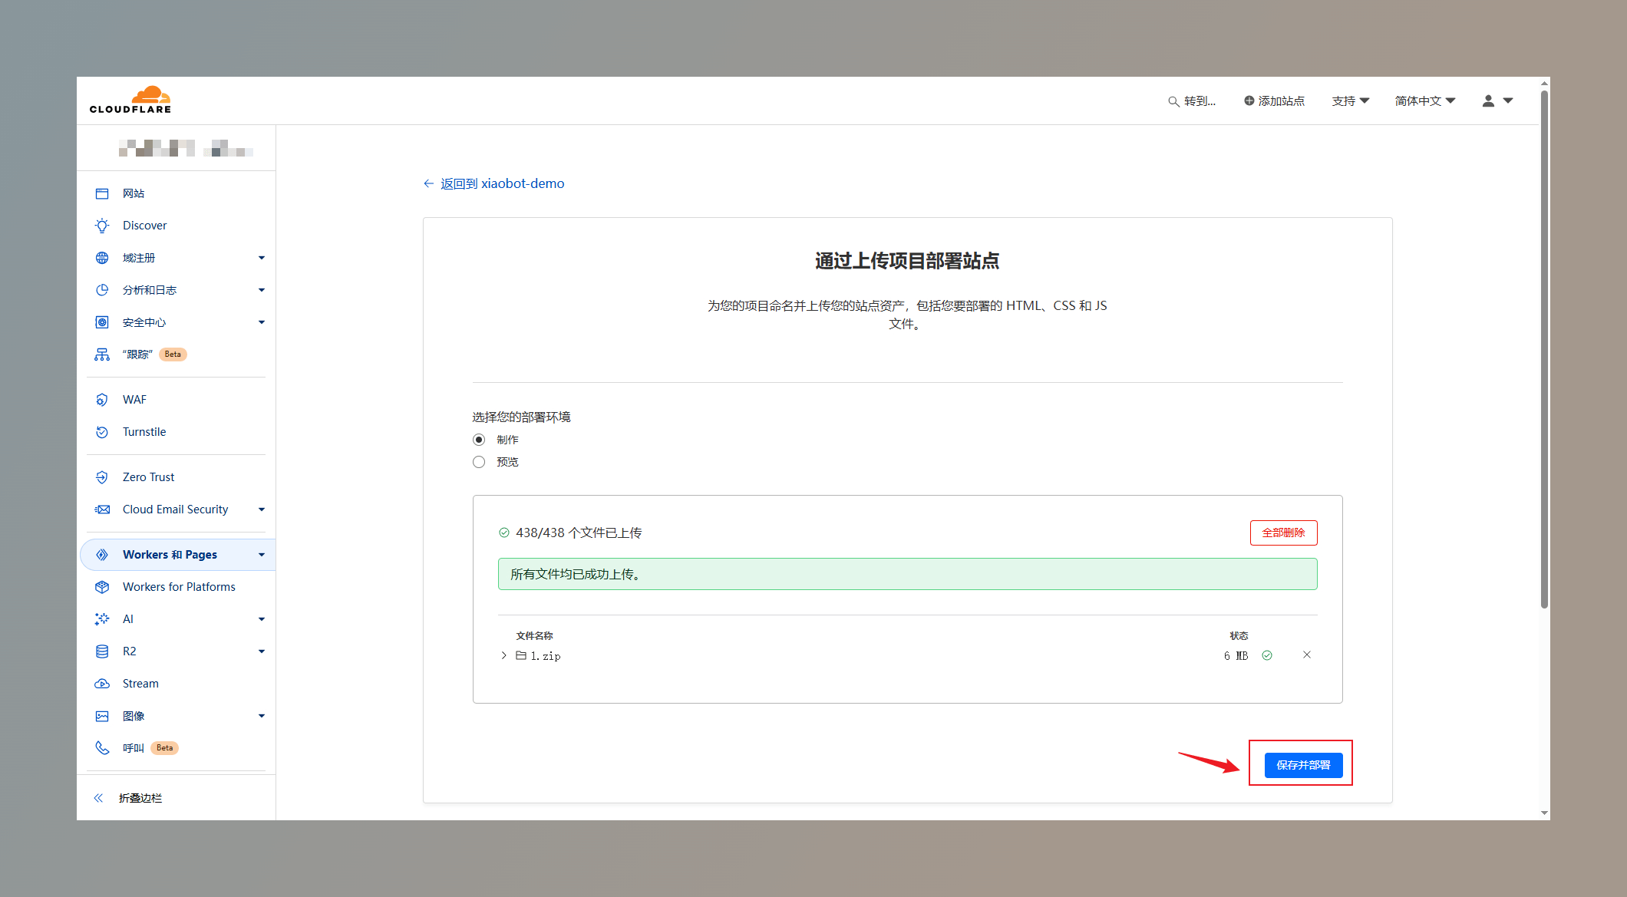This screenshot has width=1627, height=897.
Task: Click the Discover lightbulb icon
Action: click(102, 226)
